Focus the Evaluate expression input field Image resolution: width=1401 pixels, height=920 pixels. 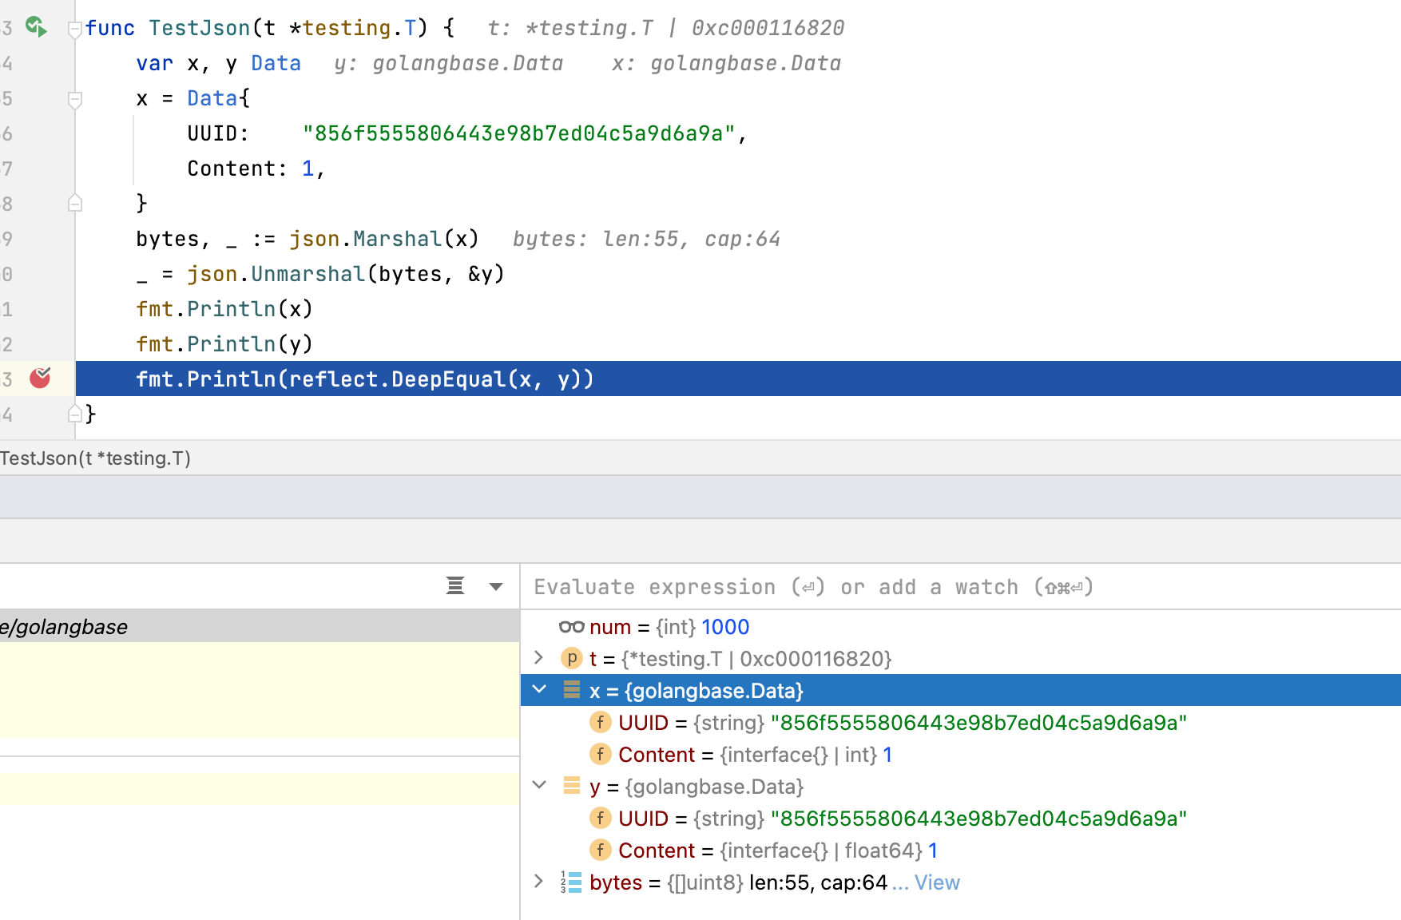[x=961, y=587]
